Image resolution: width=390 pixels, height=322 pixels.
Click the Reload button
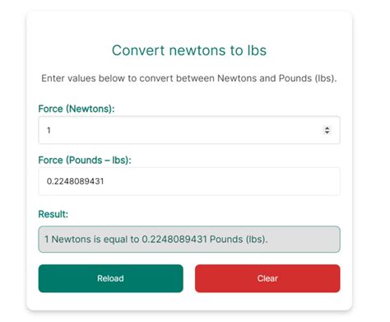pyautogui.click(x=111, y=278)
